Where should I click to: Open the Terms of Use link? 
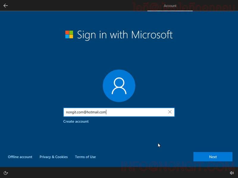(85, 157)
